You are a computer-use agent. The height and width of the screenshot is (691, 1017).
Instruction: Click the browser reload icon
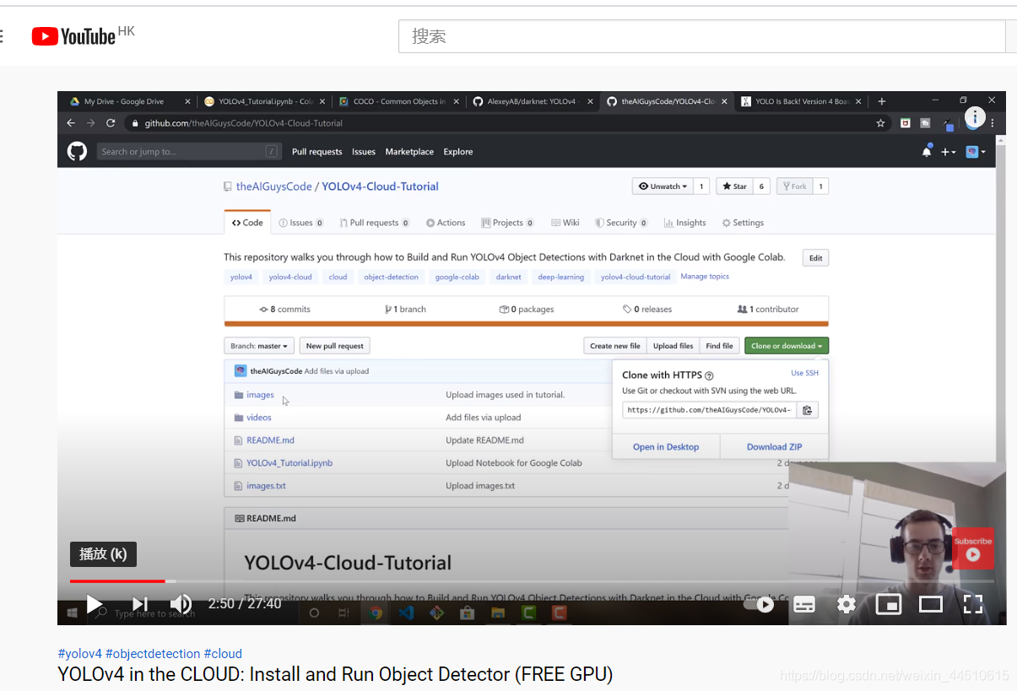click(111, 123)
